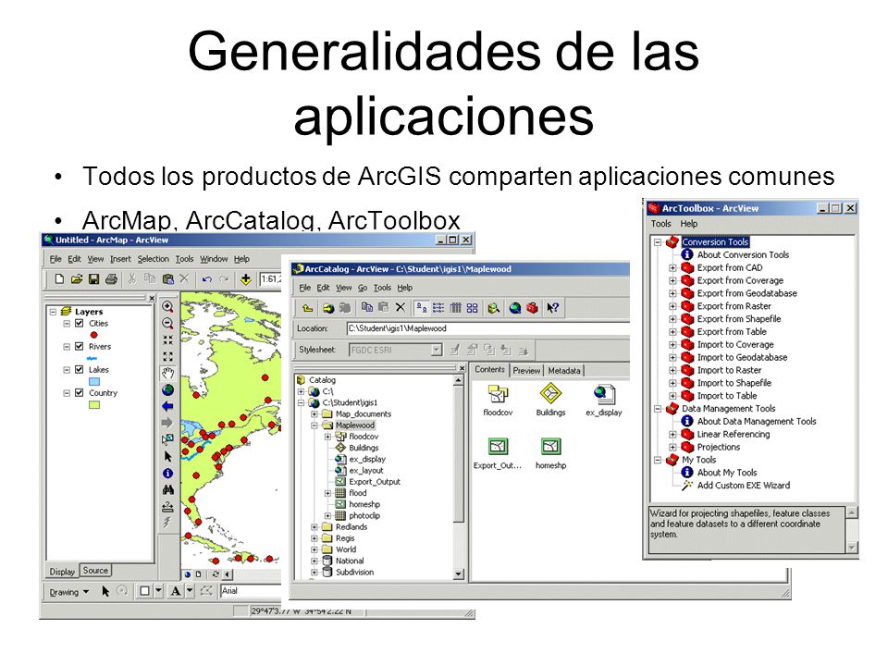The height and width of the screenshot is (666, 888).
Task: Select About Conversion Tools in ArcToolbox
Action: click(743, 255)
